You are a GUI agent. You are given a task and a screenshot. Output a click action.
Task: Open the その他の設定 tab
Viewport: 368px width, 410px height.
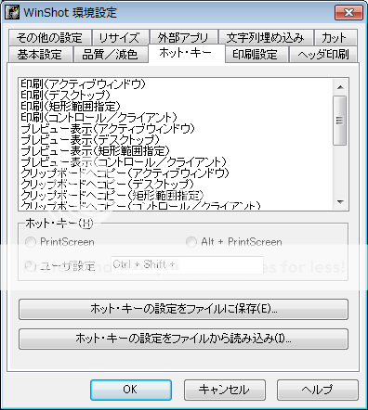(49, 38)
